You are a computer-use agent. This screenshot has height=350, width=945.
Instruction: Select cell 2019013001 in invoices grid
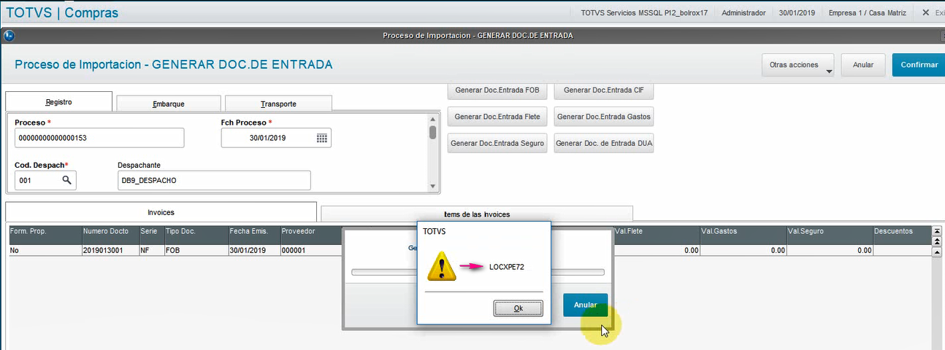coord(110,250)
